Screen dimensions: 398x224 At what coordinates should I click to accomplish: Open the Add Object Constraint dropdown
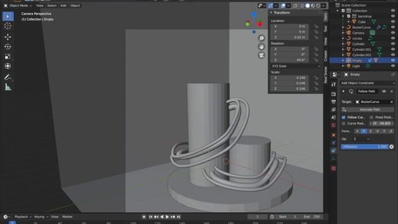[368, 83]
